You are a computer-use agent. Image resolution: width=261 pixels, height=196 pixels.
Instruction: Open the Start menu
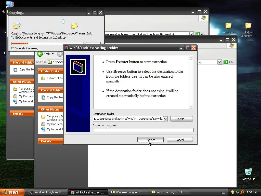(x=12, y=192)
